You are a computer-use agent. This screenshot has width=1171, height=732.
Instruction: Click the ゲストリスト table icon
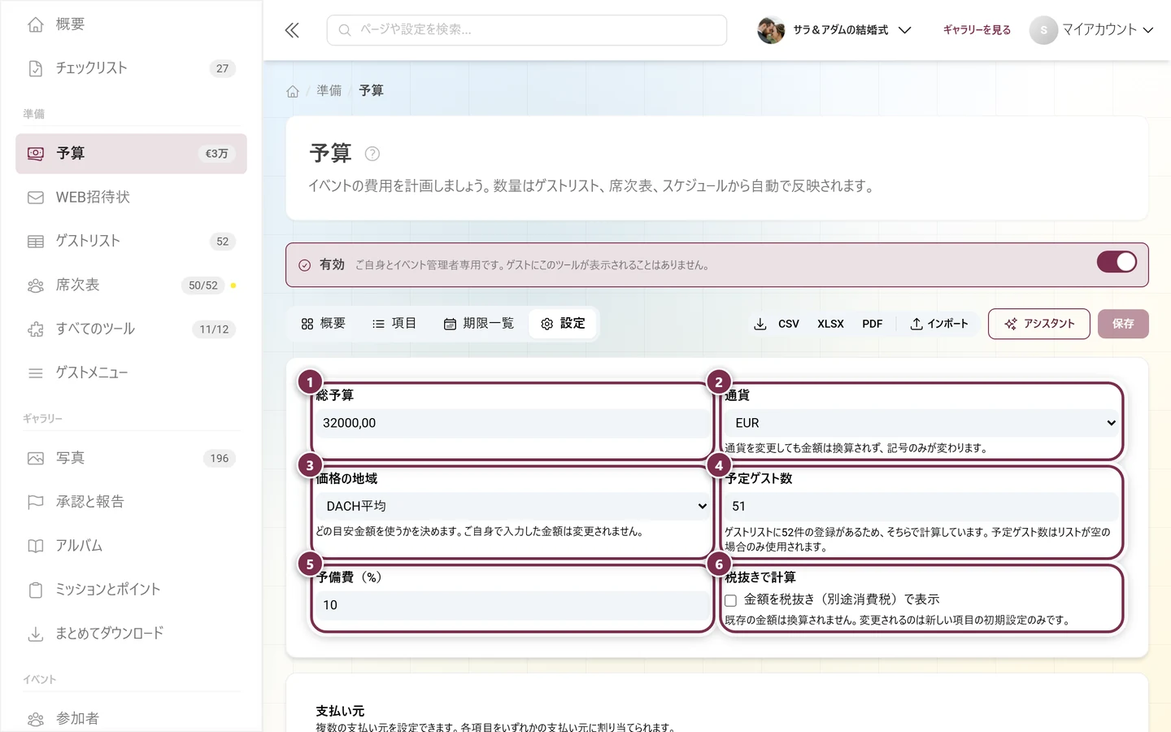point(36,242)
